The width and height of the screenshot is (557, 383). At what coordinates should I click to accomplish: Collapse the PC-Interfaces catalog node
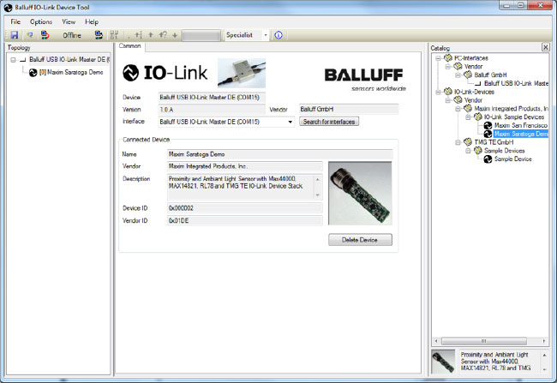point(438,58)
